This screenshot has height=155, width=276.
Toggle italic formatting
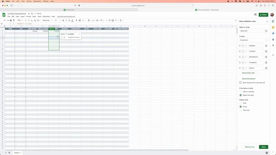(66, 20)
